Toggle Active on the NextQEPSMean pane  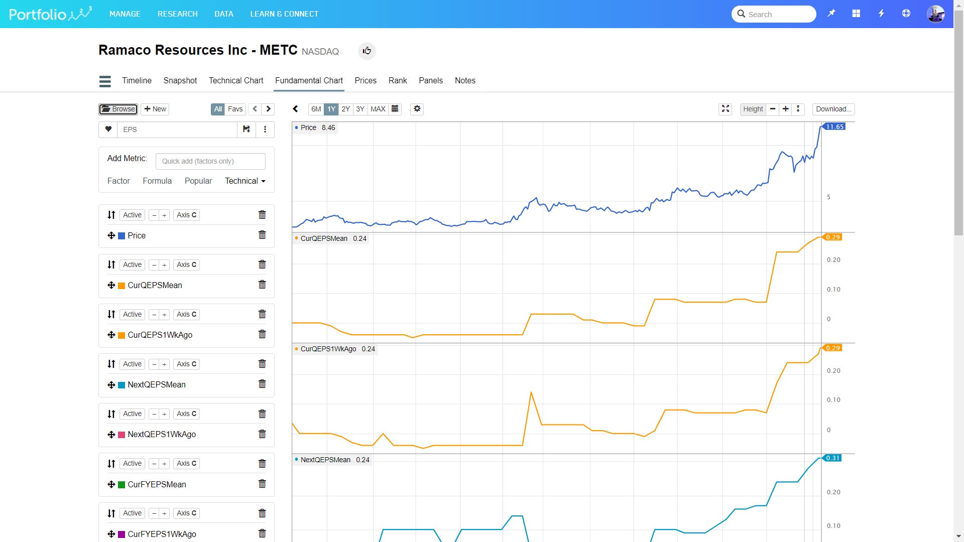[x=132, y=364]
